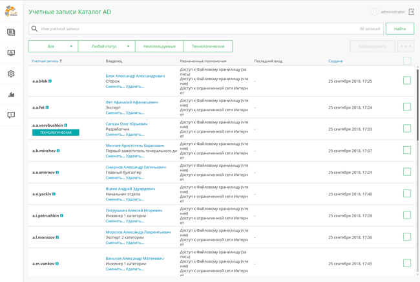Image resolution: width=420 pixels, height=282 pixels.
Task: Open the statistics chart section in sidebar
Action: tap(11, 94)
